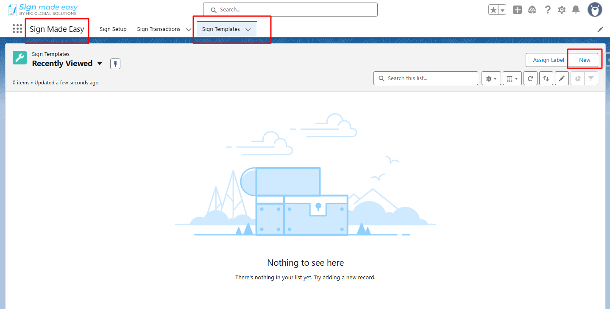
Task: Click the inline edit pencil button
Action: 562,78
